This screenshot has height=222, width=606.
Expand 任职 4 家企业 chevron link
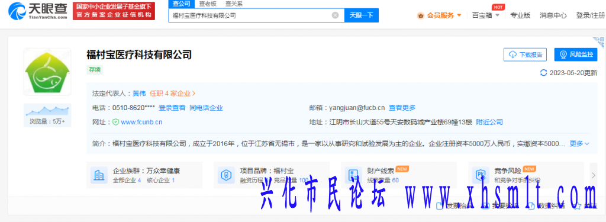(173, 93)
